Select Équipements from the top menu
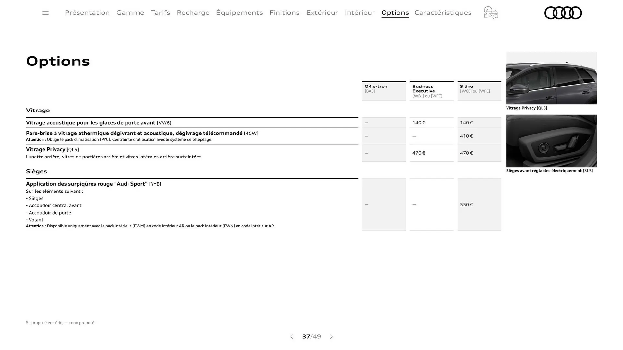623x350 pixels. click(239, 13)
